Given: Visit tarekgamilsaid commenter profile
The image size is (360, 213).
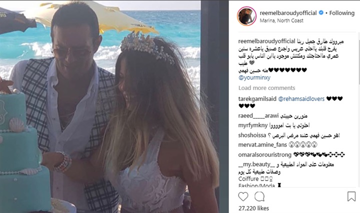Looking at the screenshot, I should click(x=257, y=99).
